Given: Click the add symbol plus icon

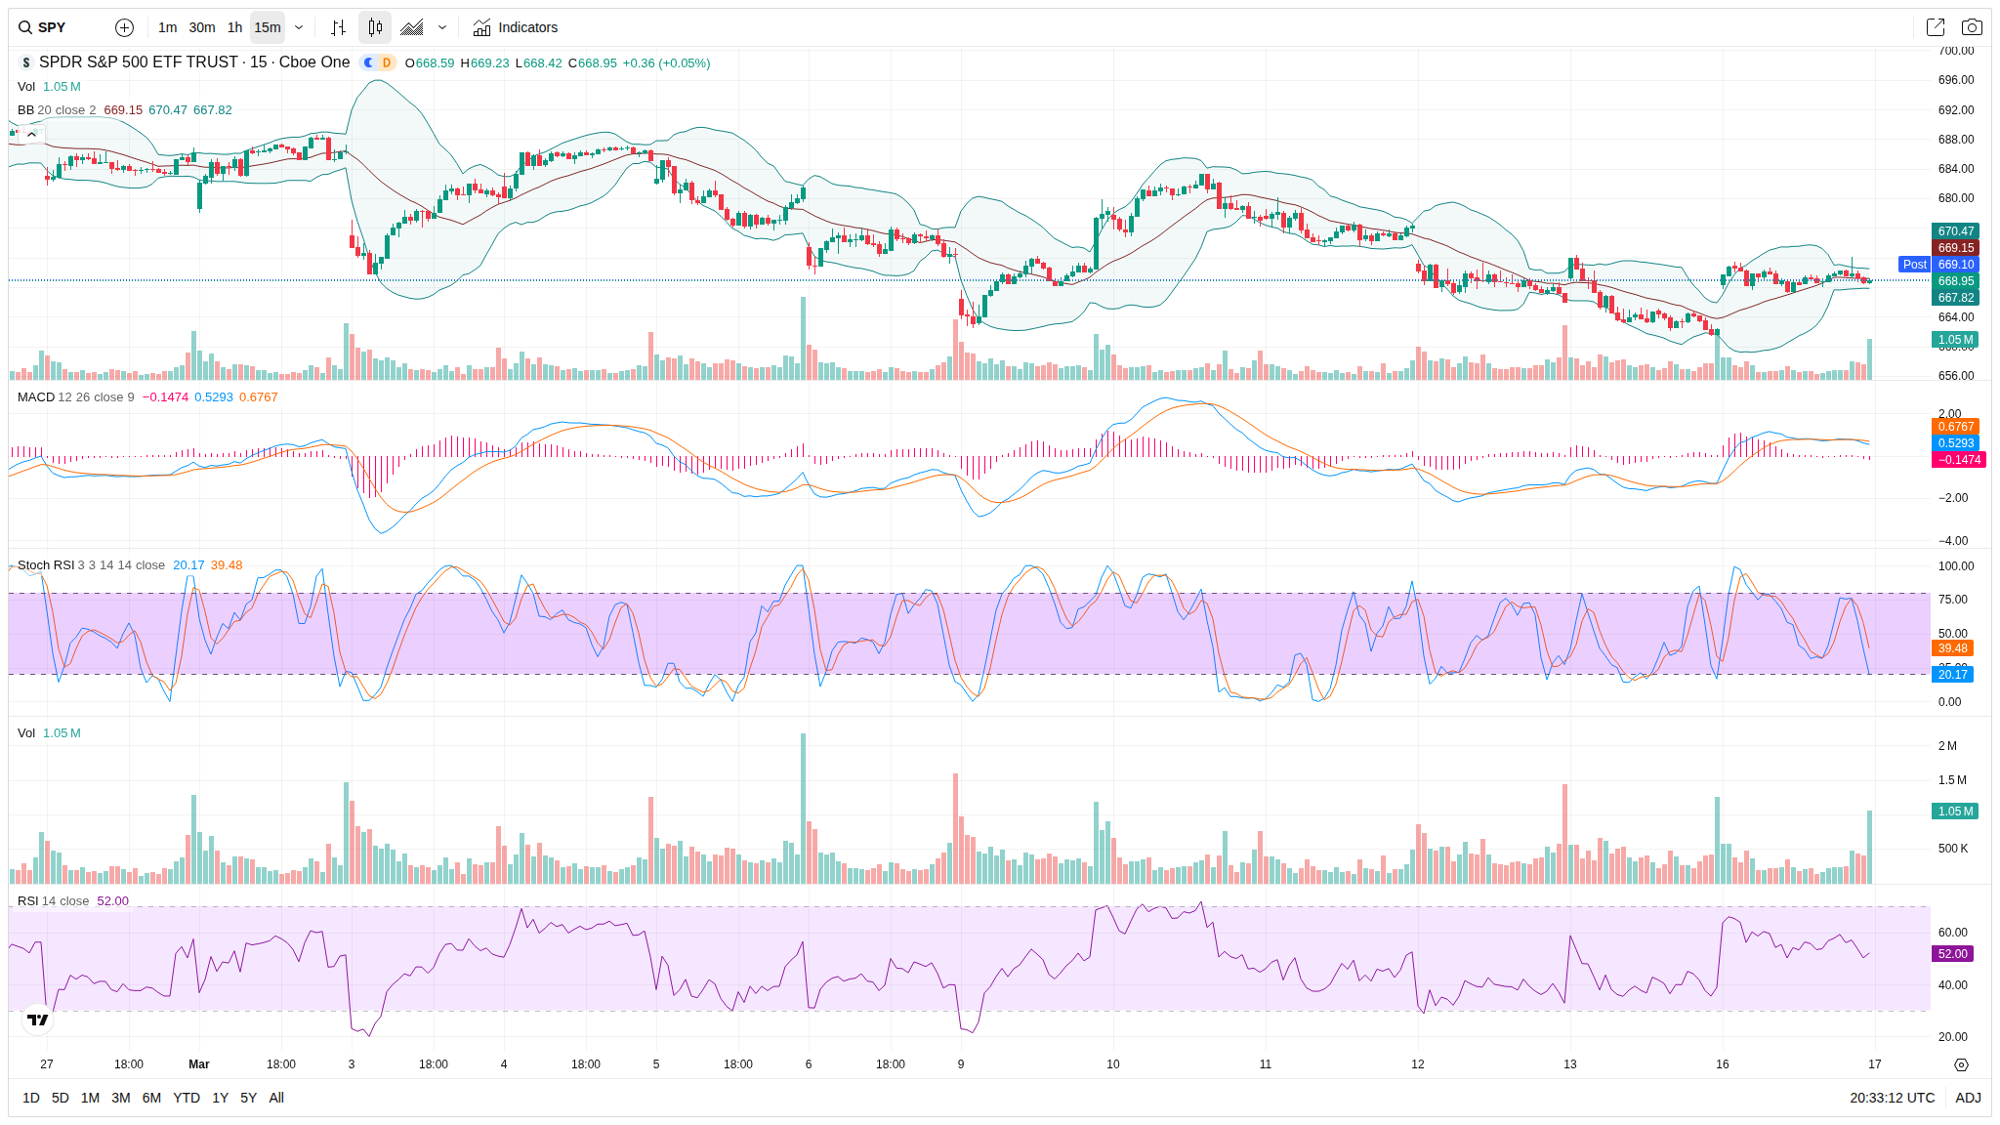Looking at the screenshot, I should tap(124, 27).
